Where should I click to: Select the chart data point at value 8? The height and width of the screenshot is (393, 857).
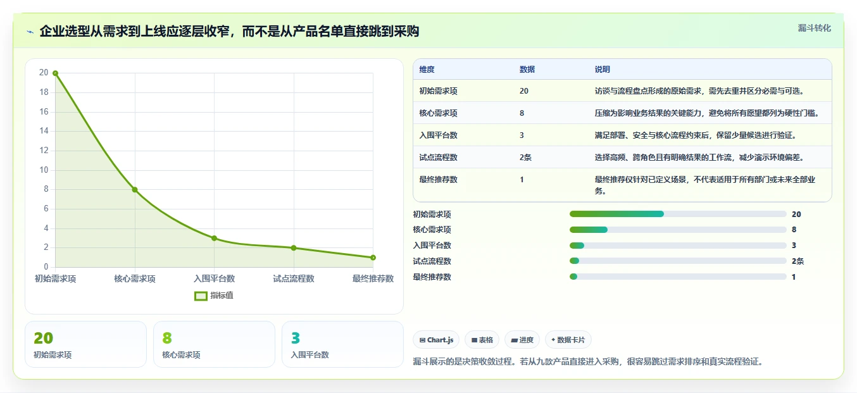135,190
